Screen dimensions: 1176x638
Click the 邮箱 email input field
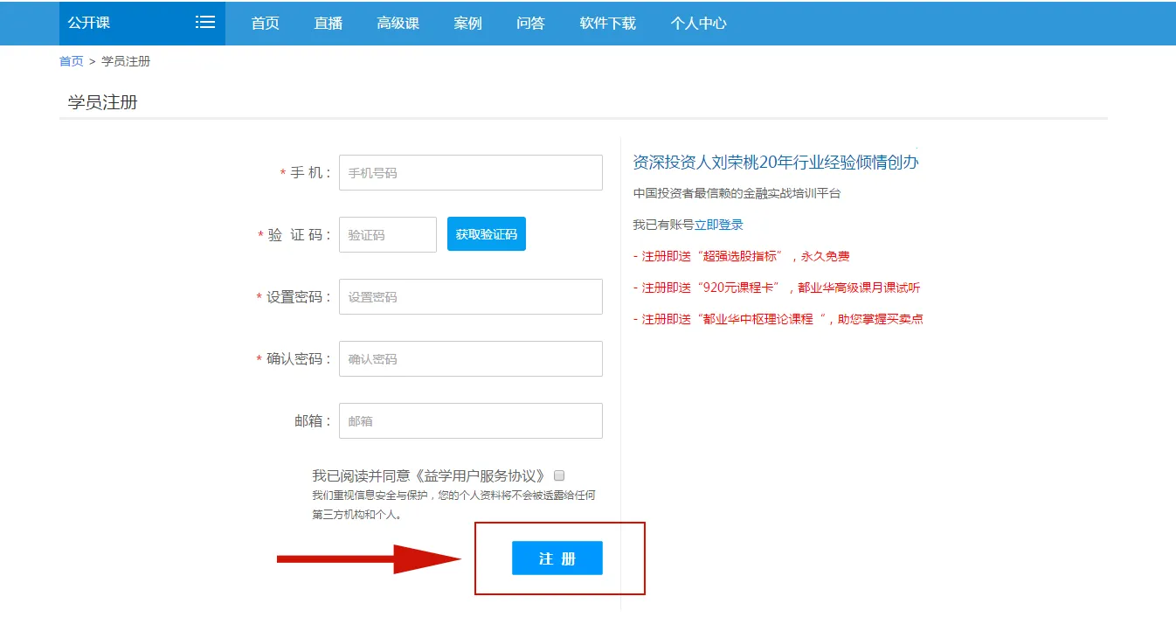(x=470, y=420)
